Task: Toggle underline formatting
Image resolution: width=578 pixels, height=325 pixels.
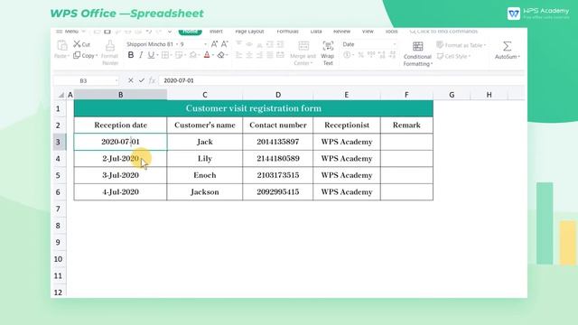Action: [151, 55]
